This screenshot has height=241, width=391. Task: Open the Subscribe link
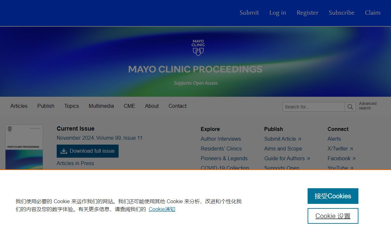click(x=341, y=13)
